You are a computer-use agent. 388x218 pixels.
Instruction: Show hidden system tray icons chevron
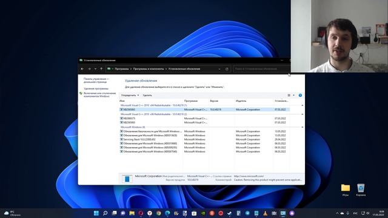click(337, 213)
